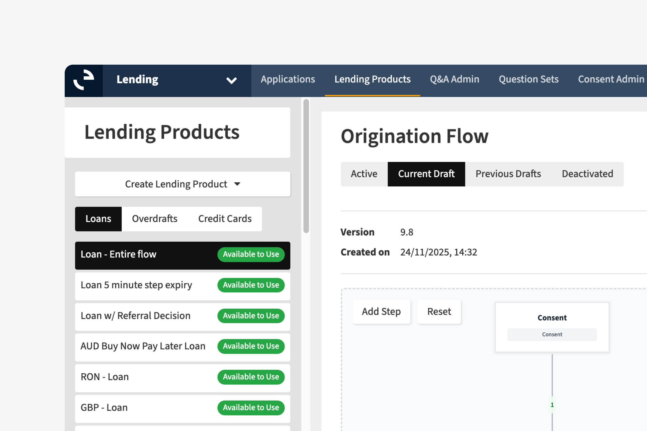Open the Q&A Admin tab
Image resolution: width=647 pixels, height=431 pixels.
(455, 79)
